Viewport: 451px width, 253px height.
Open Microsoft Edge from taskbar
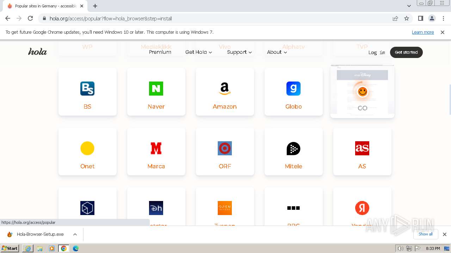point(76,248)
